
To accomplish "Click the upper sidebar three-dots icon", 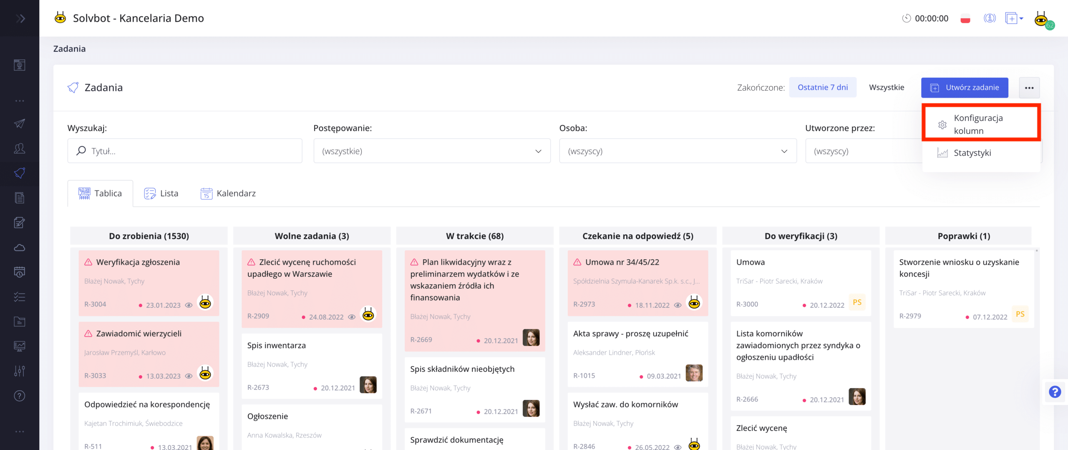I will click(x=20, y=101).
